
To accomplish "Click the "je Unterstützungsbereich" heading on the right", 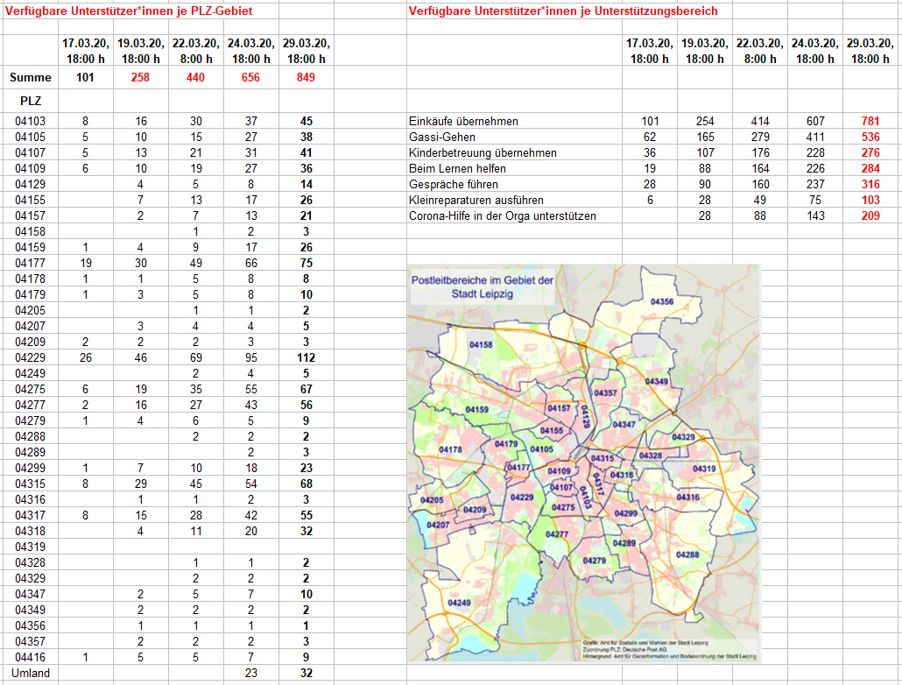I will 563,11.
